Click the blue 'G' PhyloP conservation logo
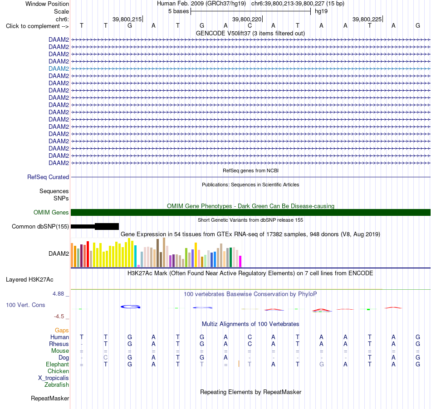Viewport: 431px width, 409px height. point(131,307)
